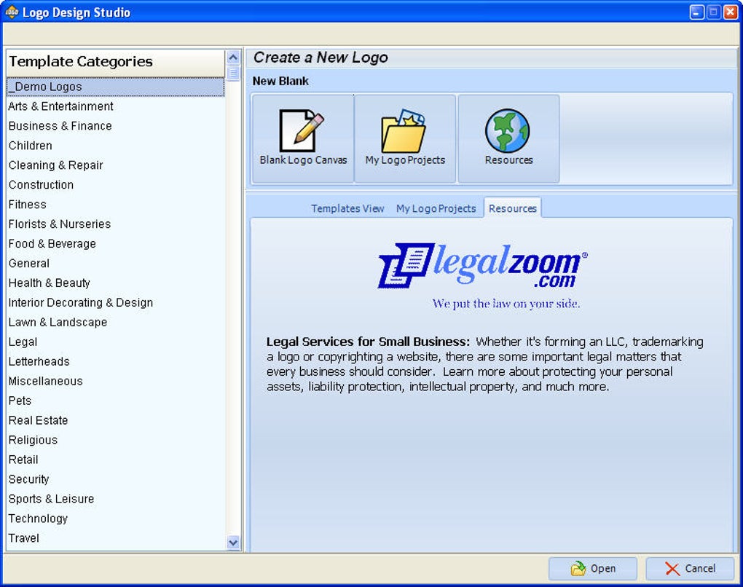
Task: Open the Pets category
Action: click(115, 401)
